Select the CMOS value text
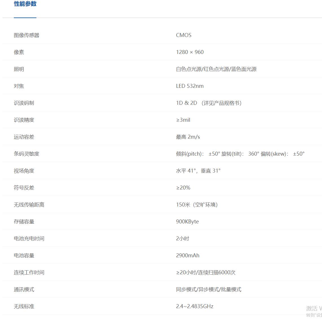322x322 pixels. click(x=183, y=35)
